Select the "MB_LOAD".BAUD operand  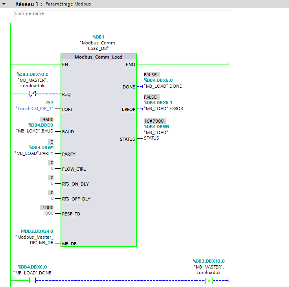pyautogui.click(x=35, y=131)
